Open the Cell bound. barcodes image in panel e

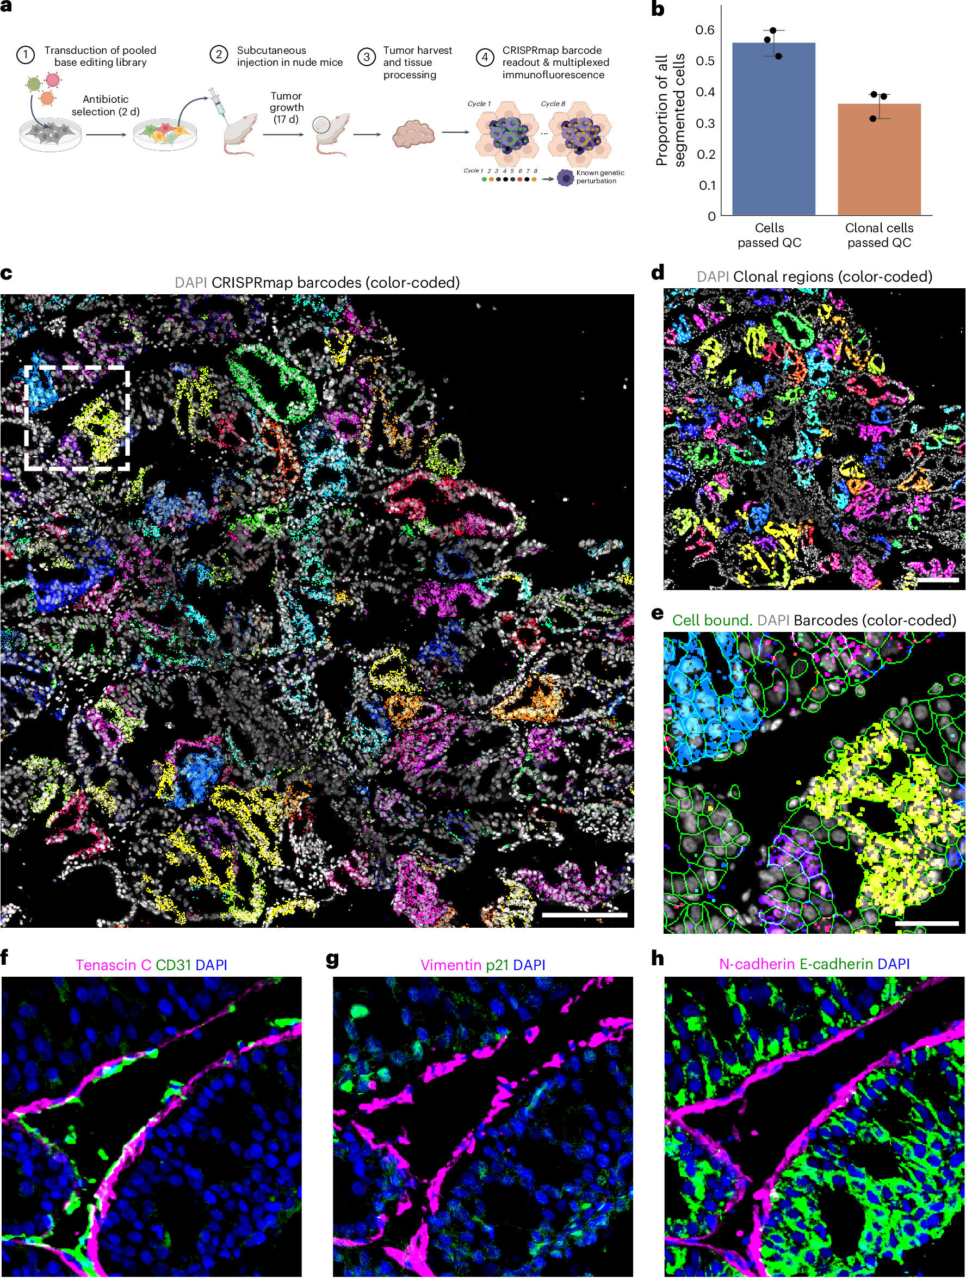814,782
